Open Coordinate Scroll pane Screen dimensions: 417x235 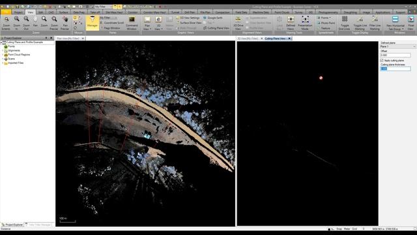112,23
